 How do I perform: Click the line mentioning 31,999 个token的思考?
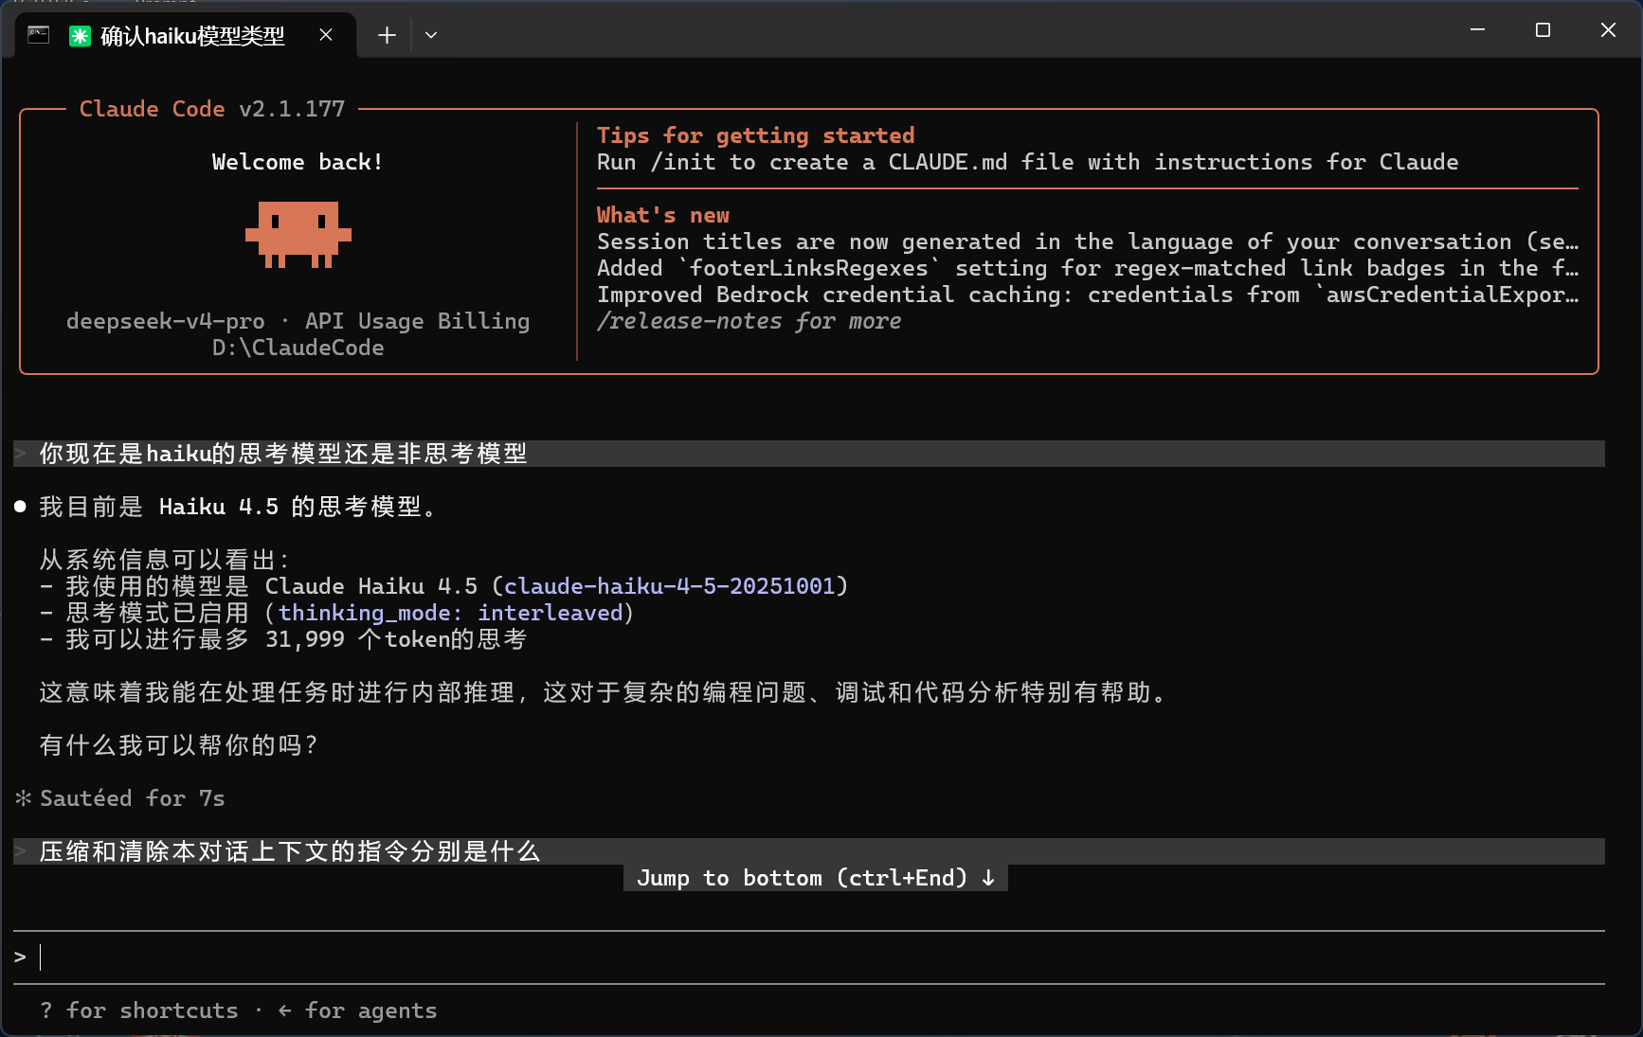coord(283,639)
